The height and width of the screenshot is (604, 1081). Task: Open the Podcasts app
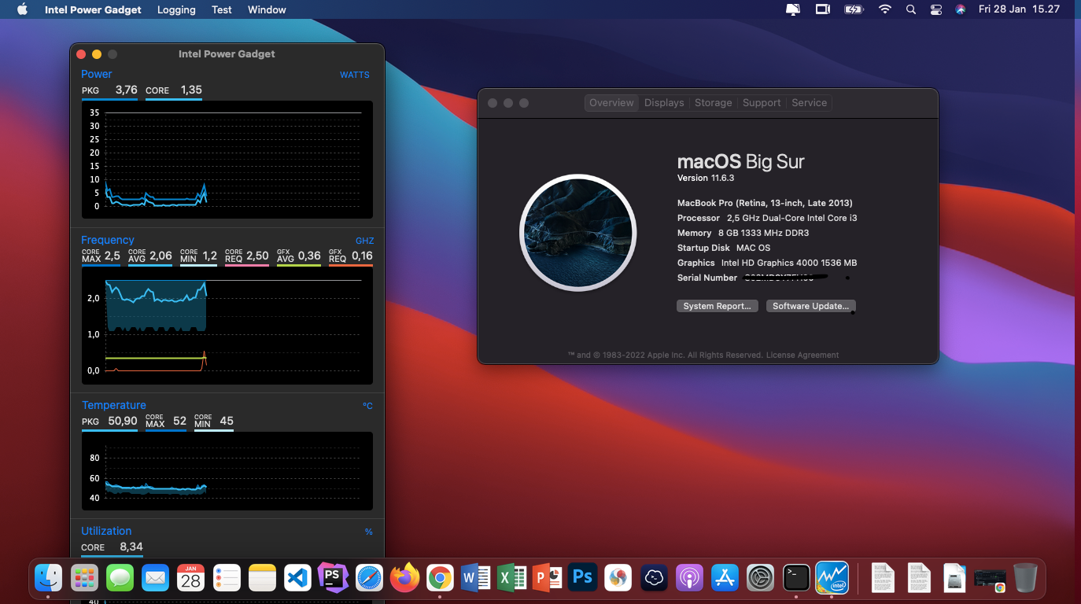(x=689, y=577)
